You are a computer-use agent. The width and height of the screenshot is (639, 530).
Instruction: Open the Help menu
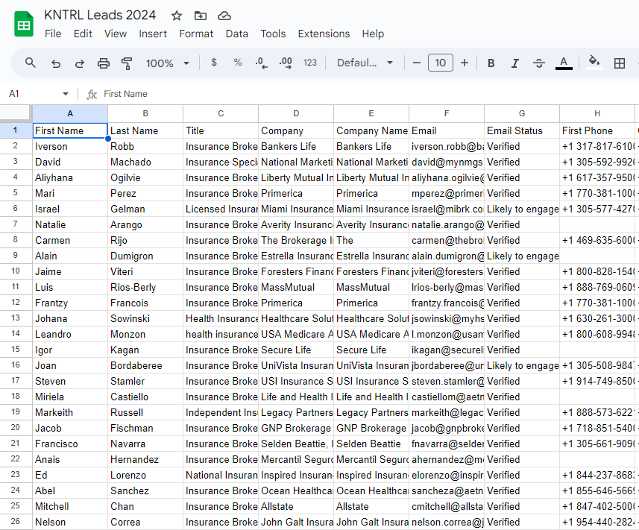(x=373, y=34)
